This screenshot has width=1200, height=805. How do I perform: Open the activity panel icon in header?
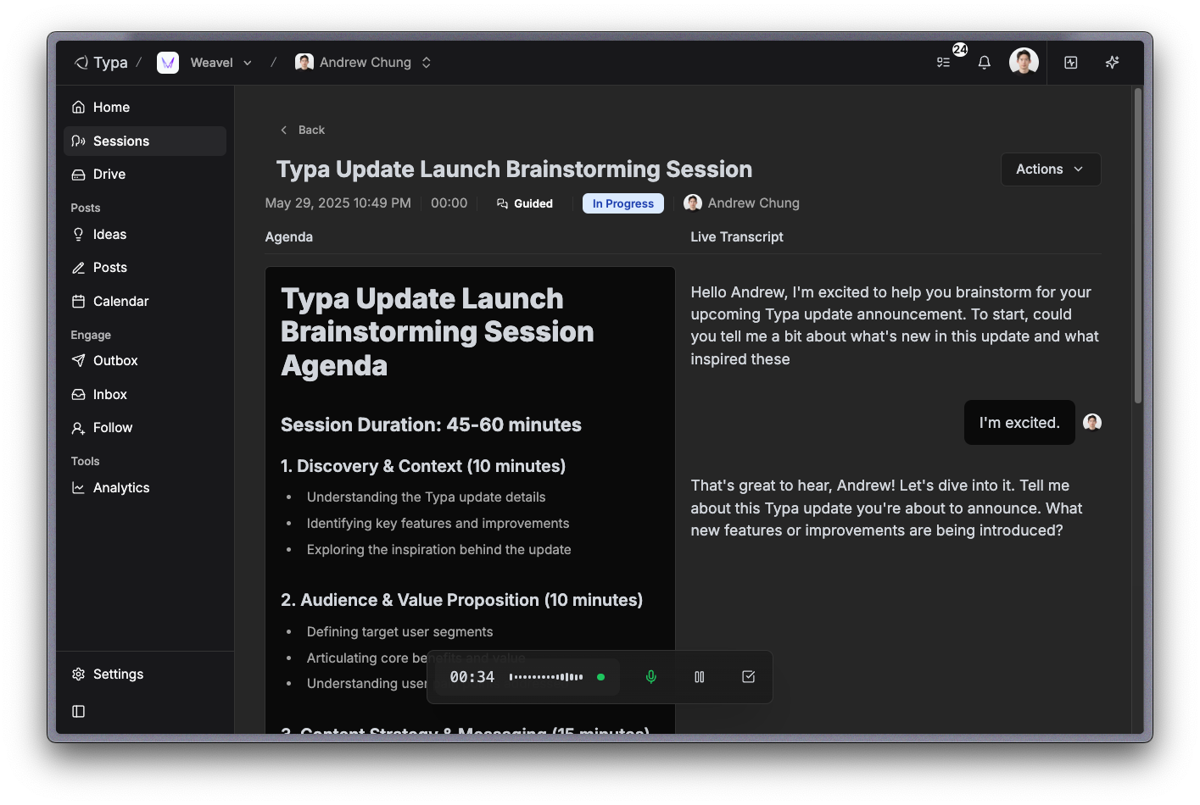click(1070, 63)
